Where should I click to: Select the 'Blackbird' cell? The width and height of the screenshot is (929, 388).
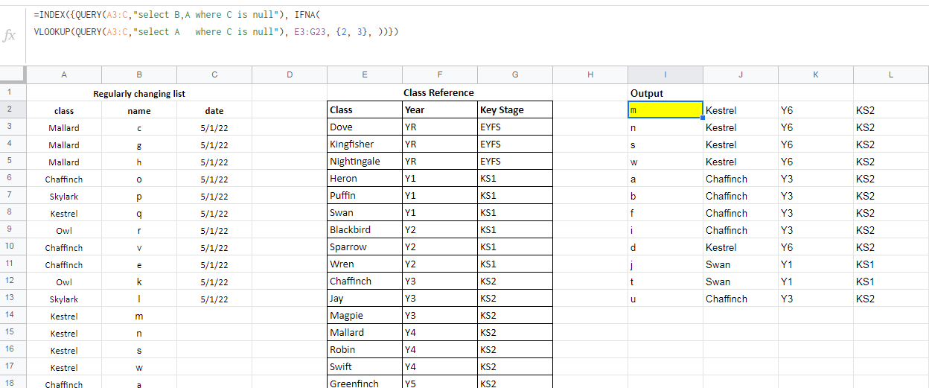coord(365,229)
